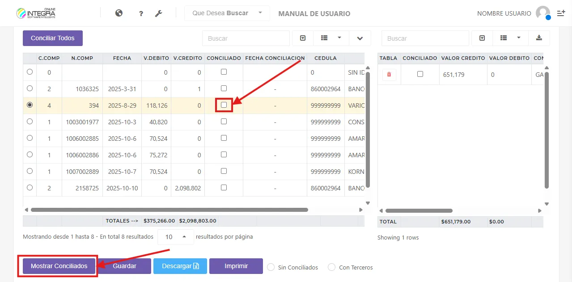This screenshot has width=572, height=282.
Task: Open the Que Desea Buscar dropdown
Action: (227, 13)
